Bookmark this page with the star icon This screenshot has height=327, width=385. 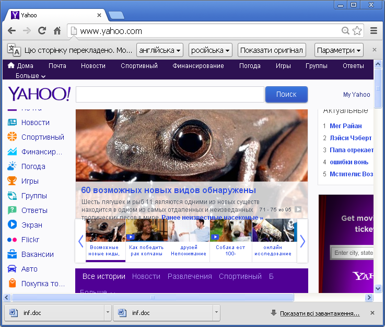click(357, 31)
